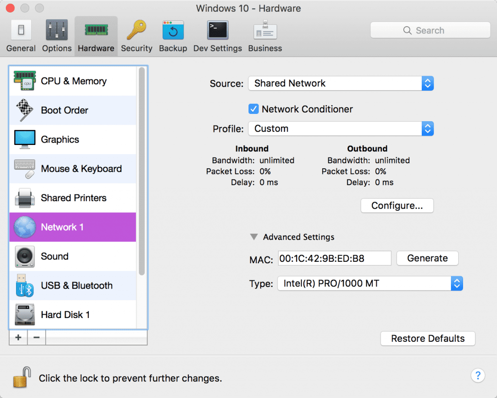Select the Sound device
Viewport: 497px width, 398px height.
point(54,256)
